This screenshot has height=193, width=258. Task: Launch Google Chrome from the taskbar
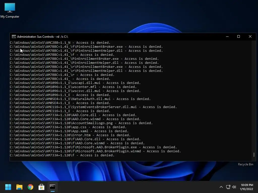[x=30, y=187]
